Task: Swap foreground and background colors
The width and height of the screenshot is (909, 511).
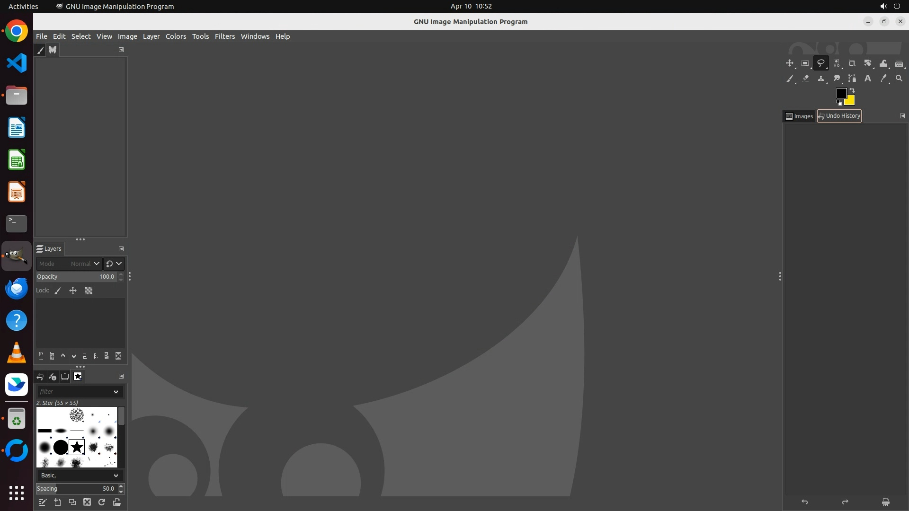Action: pyautogui.click(x=852, y=90)
